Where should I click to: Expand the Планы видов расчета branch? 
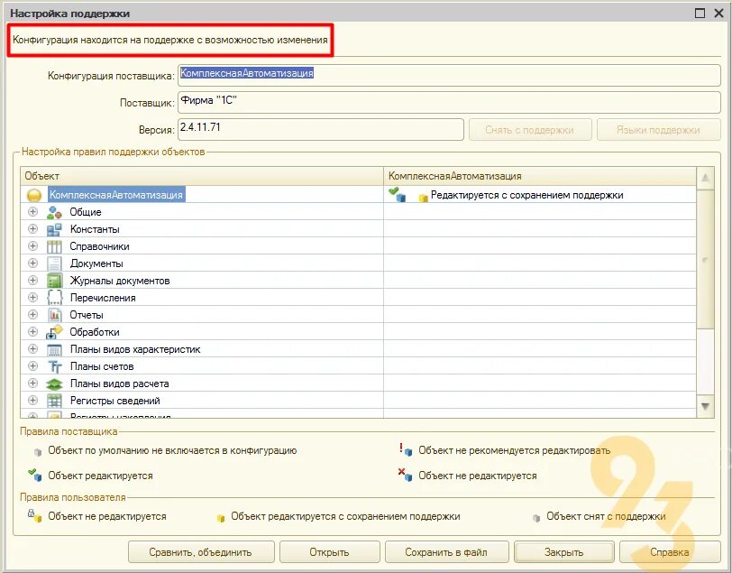[x=32, y=384]
